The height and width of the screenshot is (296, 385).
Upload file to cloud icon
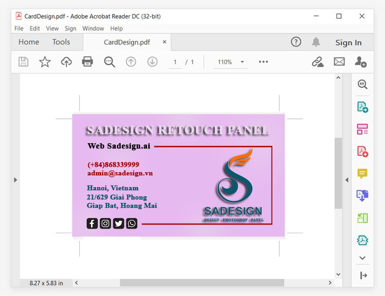tap(66, 62)
